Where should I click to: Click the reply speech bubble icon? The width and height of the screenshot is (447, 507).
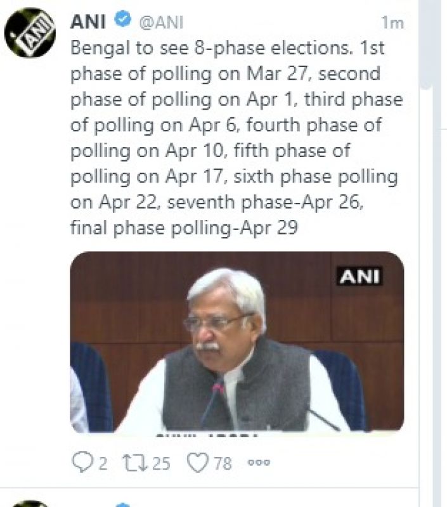pos(82,463)
